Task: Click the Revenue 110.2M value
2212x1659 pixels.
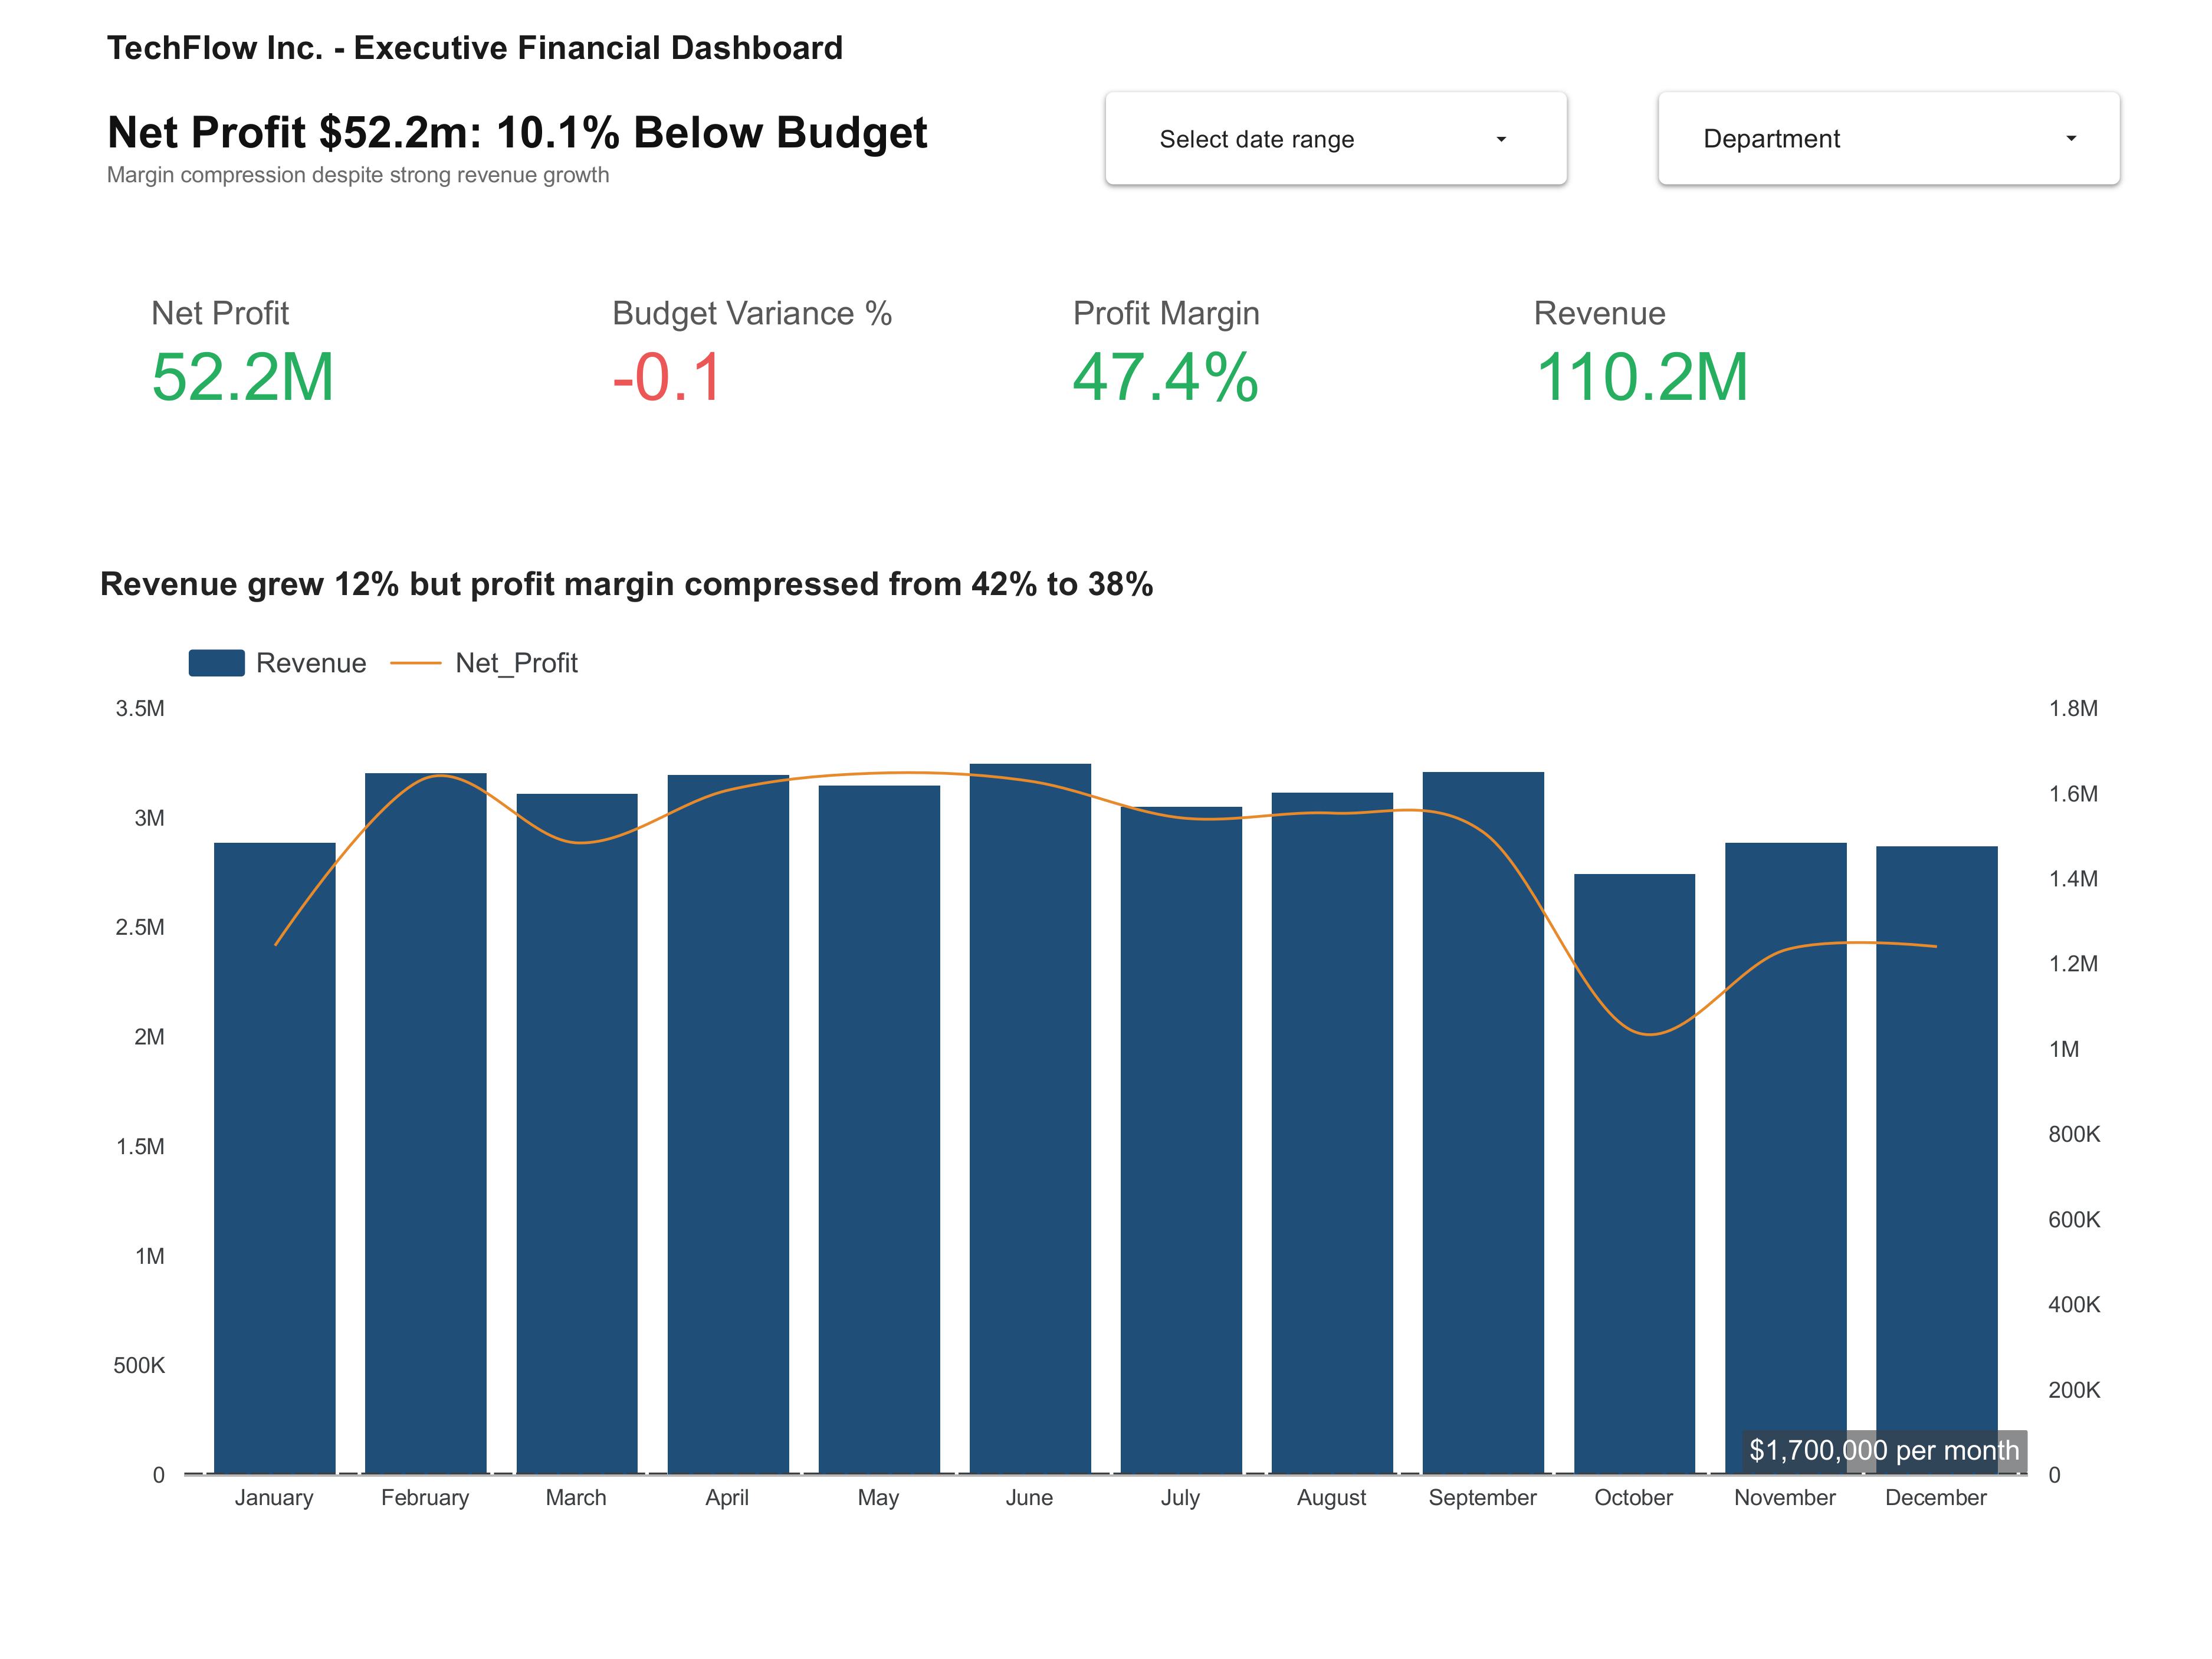Action: point(1641,378)
